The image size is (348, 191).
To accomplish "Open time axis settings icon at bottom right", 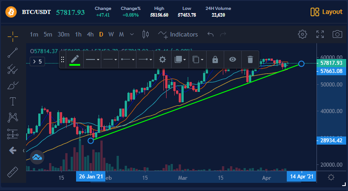I will pyautogui.click(x=331, y=177).
